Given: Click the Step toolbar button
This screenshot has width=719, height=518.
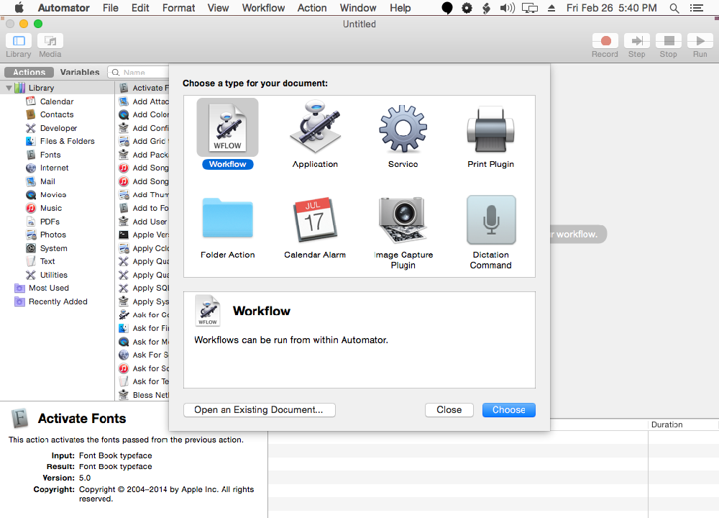Looking at the screenshot, I should pyautogui.click(x=637, y=41).
